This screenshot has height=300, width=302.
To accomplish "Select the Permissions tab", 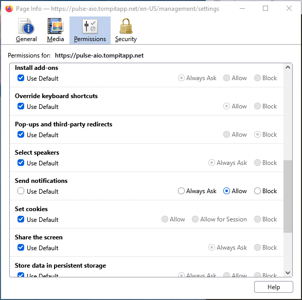I will click(90, 30).
